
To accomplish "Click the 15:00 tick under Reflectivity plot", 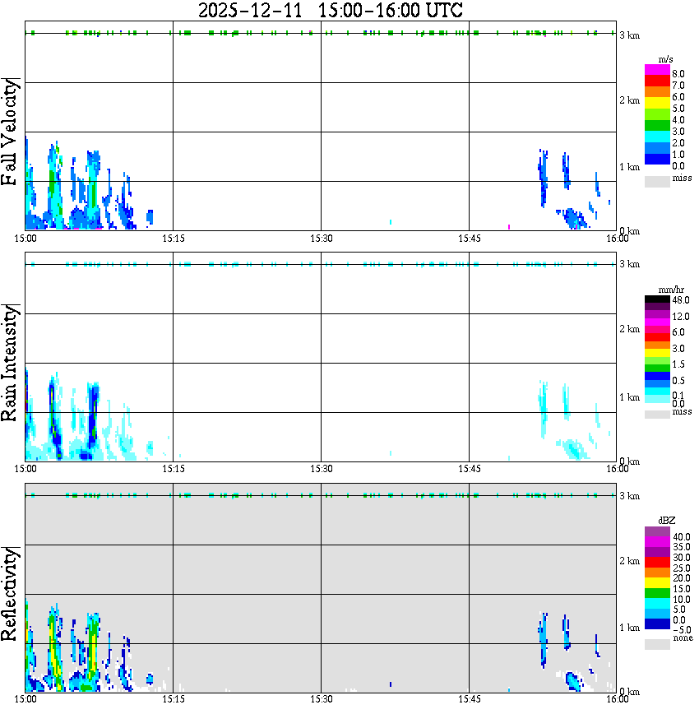I will click(25, 699).
